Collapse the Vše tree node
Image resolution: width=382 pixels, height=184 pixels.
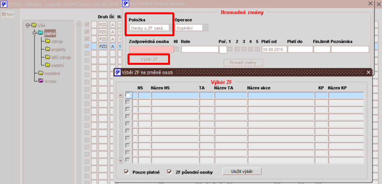click(x=28, y=25)
